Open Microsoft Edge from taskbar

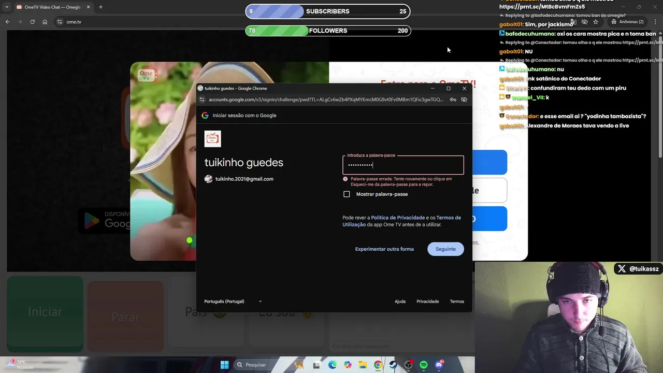332,365
